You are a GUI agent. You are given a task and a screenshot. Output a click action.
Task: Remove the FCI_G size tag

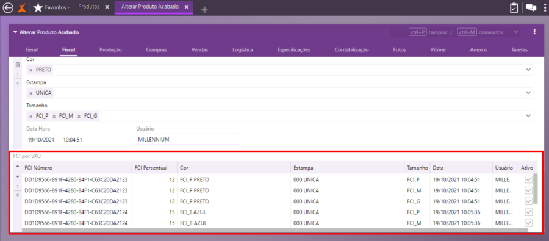(79, 117)
